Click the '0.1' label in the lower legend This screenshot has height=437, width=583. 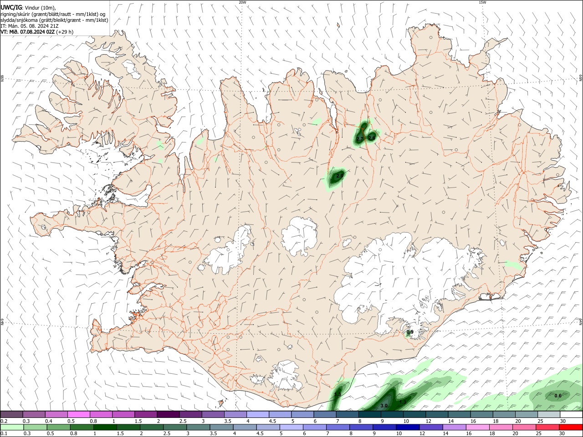point(4,433)
